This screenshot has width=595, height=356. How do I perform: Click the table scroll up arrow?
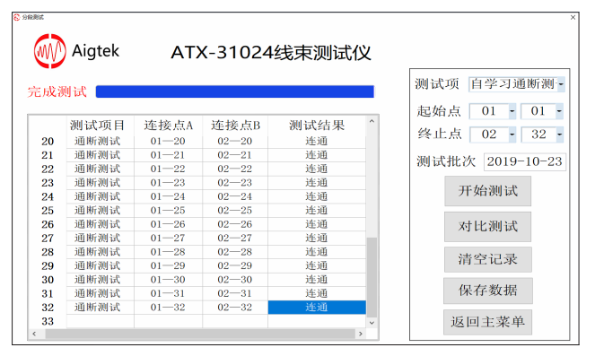point(372,121)
